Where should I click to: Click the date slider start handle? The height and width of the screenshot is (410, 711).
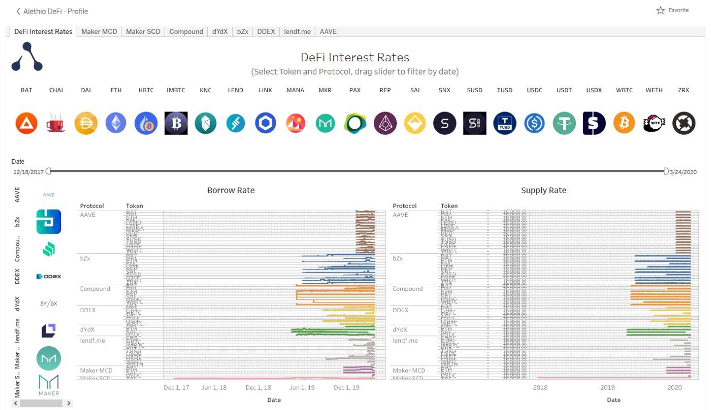pyautogui.click(x=49, y=171)
